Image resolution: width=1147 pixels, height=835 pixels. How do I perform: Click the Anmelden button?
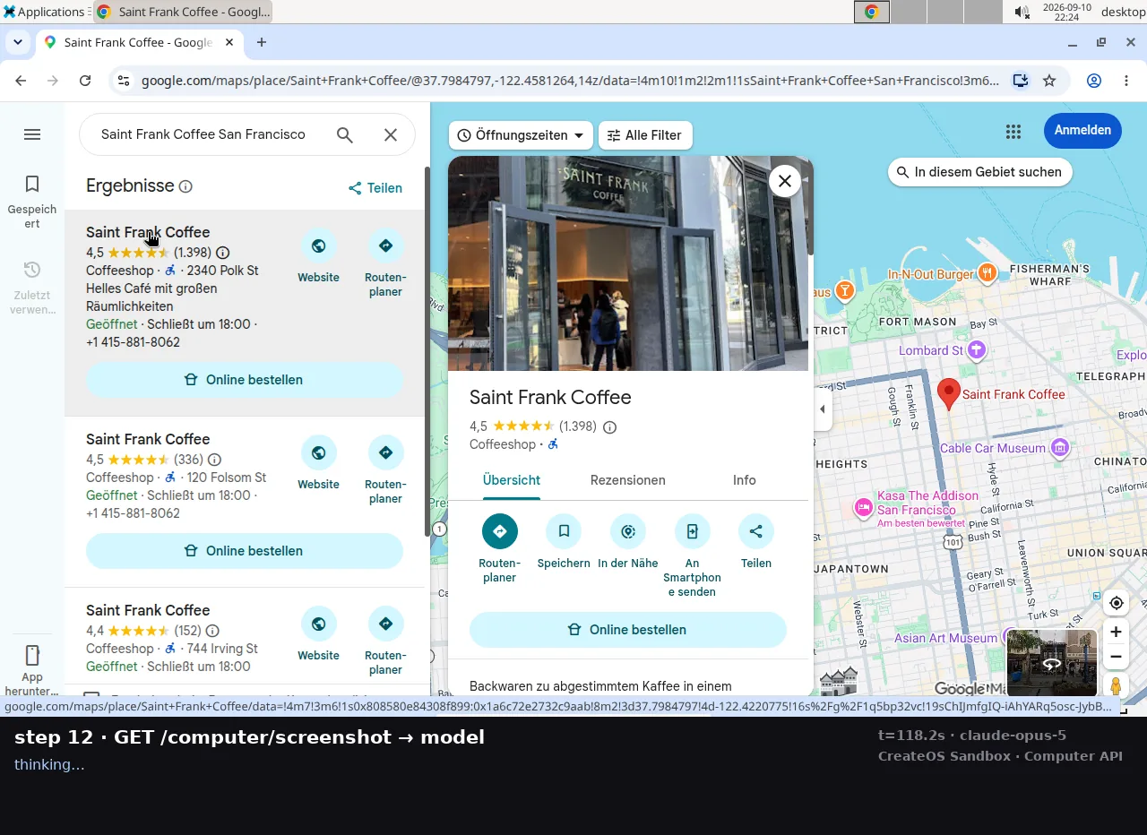1082,131
